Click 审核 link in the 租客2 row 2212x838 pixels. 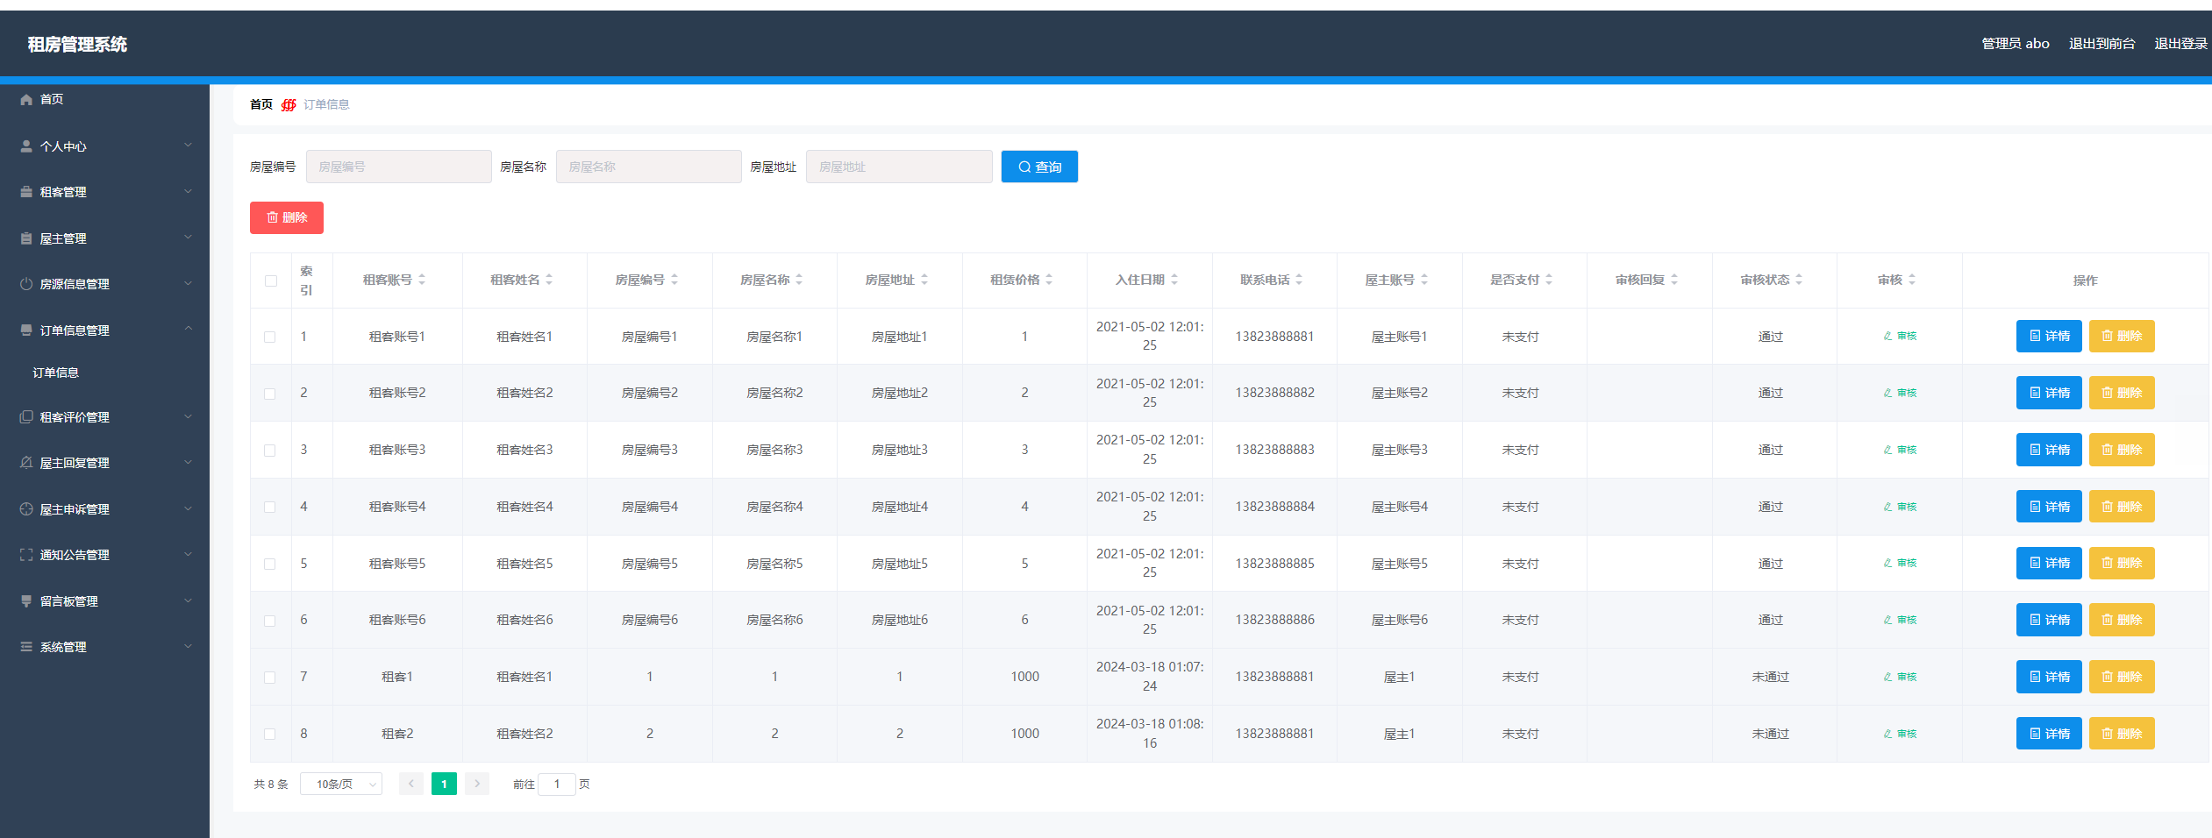coord(1901,734)
